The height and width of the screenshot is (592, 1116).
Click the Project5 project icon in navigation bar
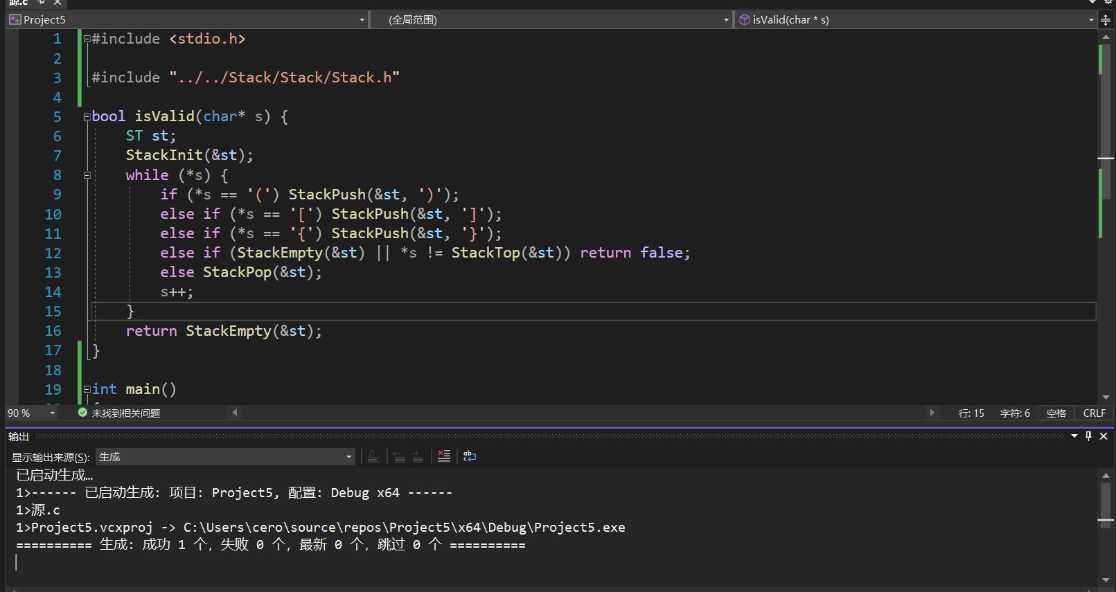coord(15,19)
